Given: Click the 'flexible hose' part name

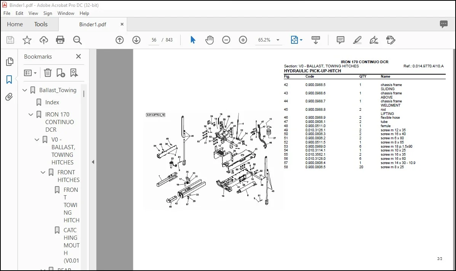Looking at the screenshot, I should [390, 118].
